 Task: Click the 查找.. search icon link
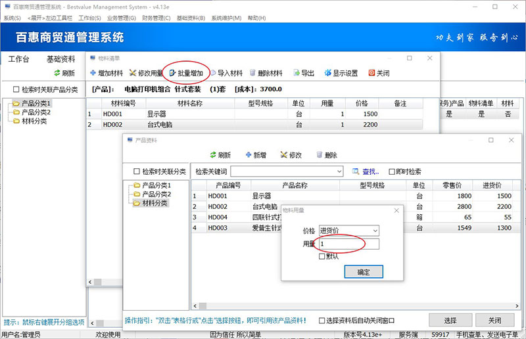pos(366,171)
